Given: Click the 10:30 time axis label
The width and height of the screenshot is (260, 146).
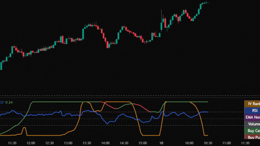Looking at the screenshot, I should click(208, 143).
